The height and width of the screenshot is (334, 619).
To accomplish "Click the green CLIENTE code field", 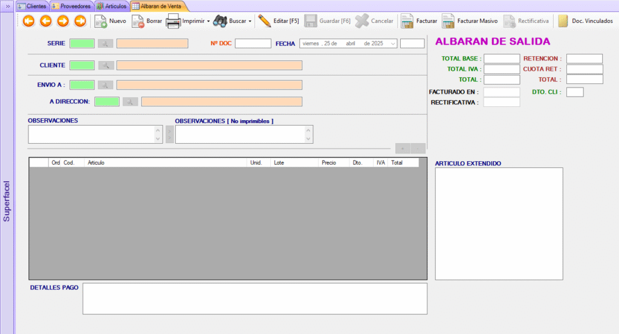I will click(x=82, y=65).
